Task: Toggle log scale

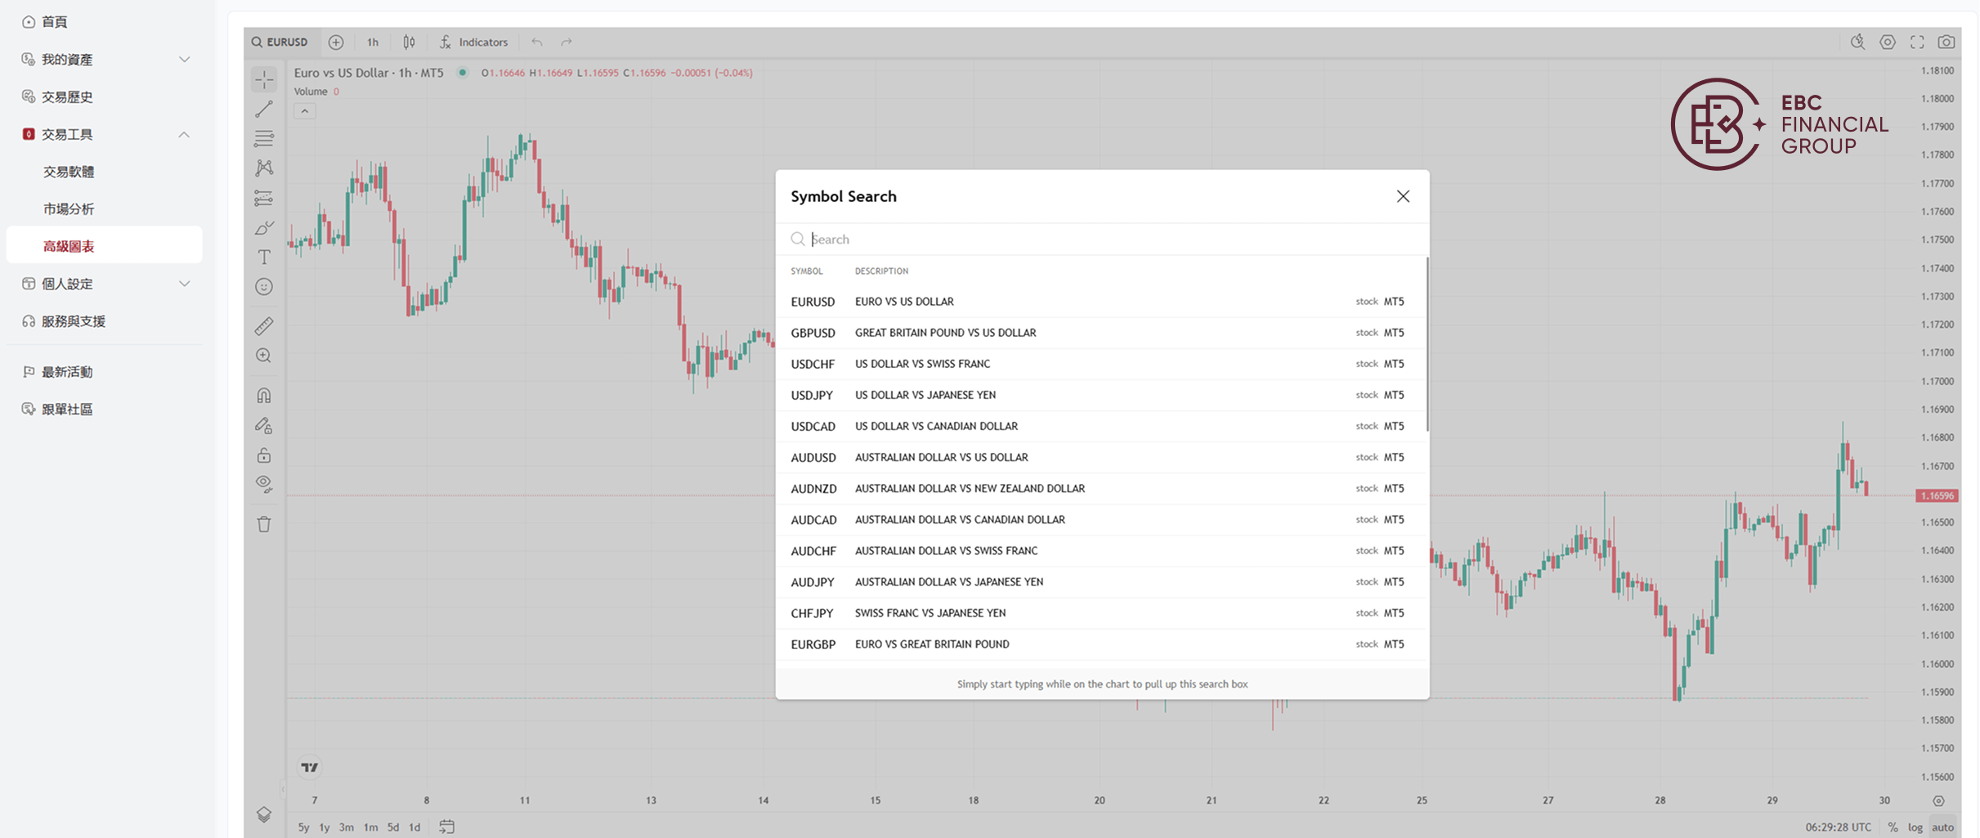Action: pos(1915,827)
